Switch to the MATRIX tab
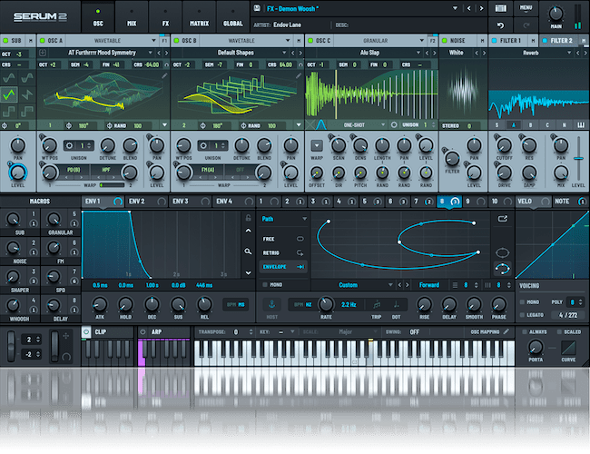 pyautogui.click(x=200, y=17)
